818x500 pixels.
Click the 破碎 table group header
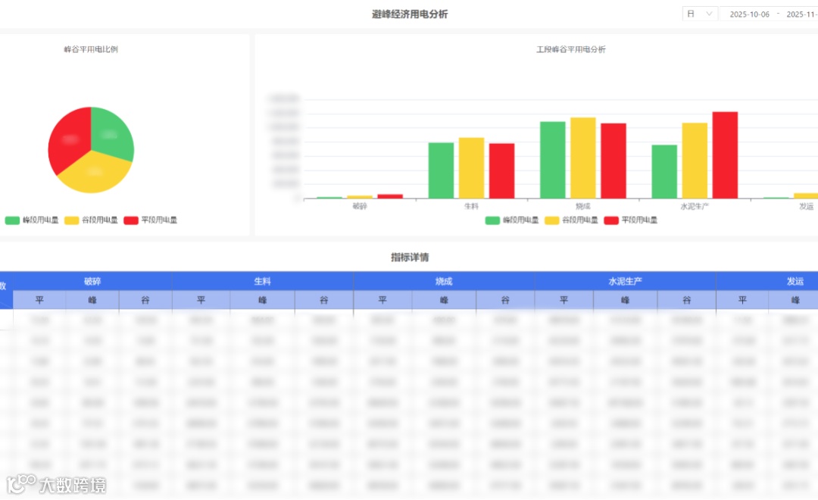[92, 281]
